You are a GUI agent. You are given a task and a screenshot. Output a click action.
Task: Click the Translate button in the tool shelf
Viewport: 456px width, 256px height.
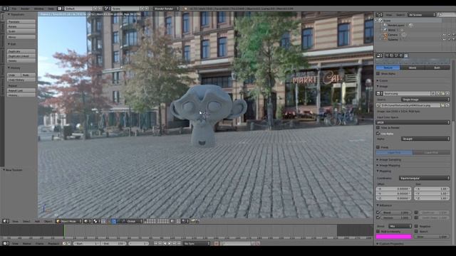click(21, 22)
